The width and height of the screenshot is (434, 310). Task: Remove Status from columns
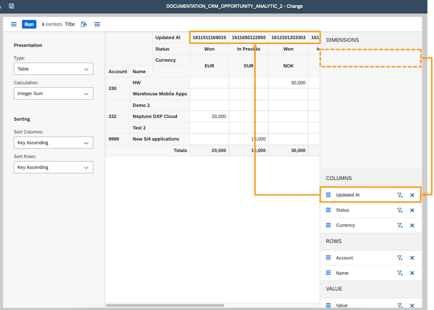pos(412,210)
